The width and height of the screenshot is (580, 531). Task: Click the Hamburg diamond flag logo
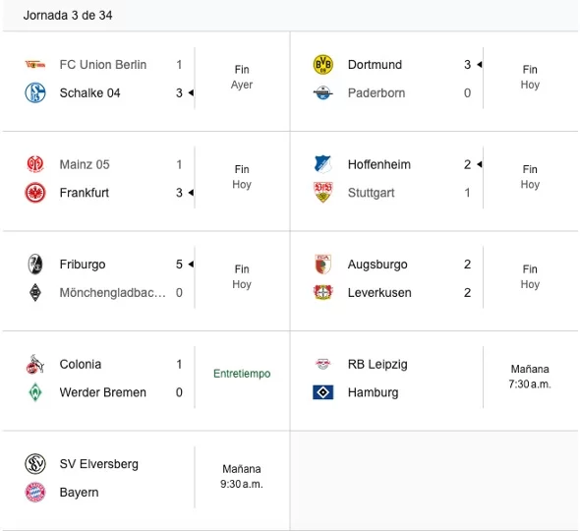(x=322, y=392)
